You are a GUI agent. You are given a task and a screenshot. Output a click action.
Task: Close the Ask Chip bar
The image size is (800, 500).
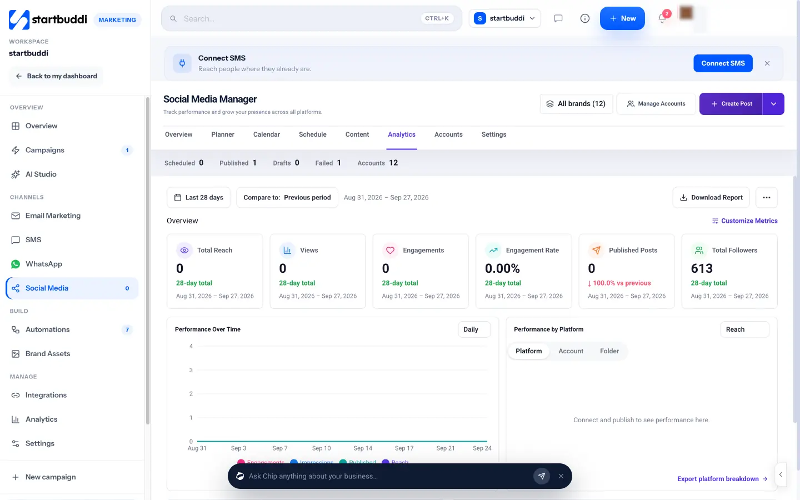[x=561, y=476]
